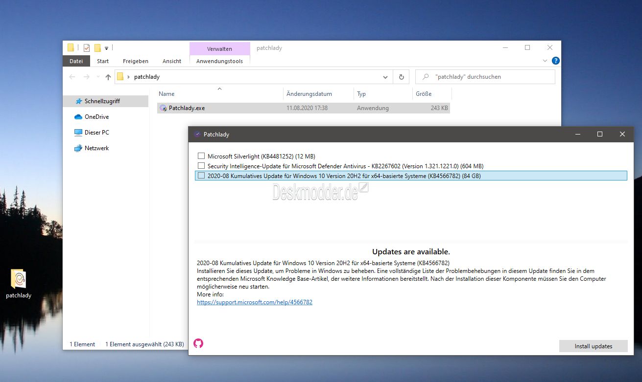Image resolution: width=642 pixels, height=382 pixels.
Task: Maximize the Patchlady window
Action: point(600,134)
